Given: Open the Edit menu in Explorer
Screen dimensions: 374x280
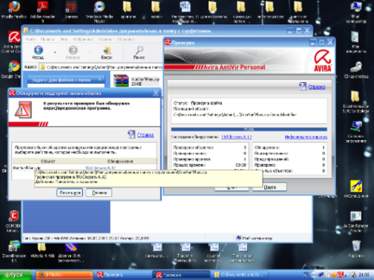Looking at the screenshot, I should pos(47,39).
